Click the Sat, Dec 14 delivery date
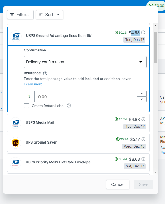 tap(135, 166)
